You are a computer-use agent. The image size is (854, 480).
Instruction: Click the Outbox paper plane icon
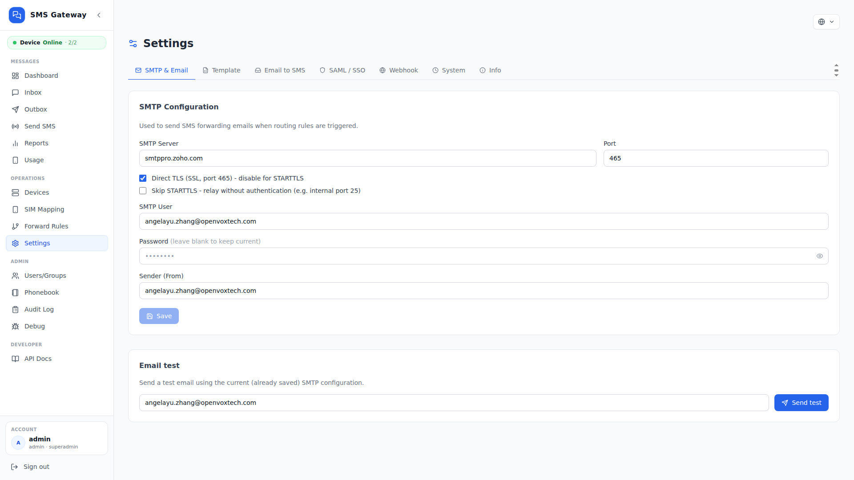(16, 110)
